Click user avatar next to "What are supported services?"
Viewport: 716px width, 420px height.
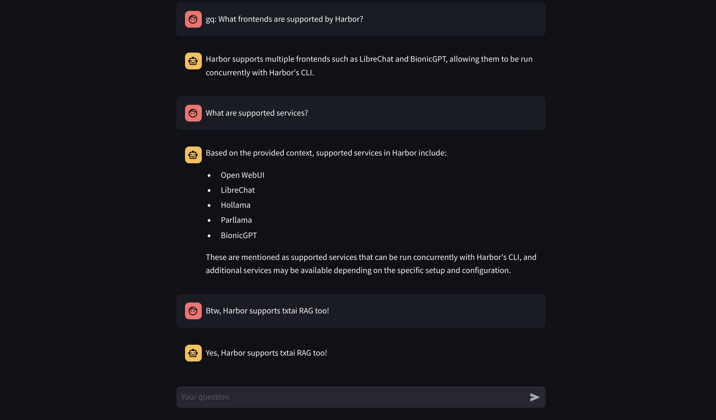coord(193,113)
